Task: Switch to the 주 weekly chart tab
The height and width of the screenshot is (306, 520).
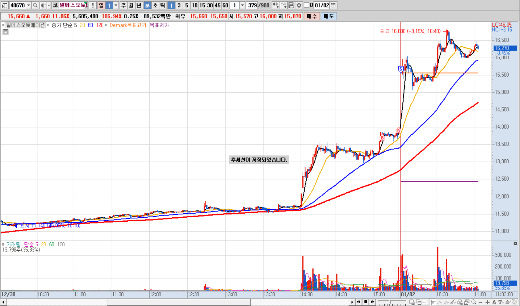Action: [124, 5]
